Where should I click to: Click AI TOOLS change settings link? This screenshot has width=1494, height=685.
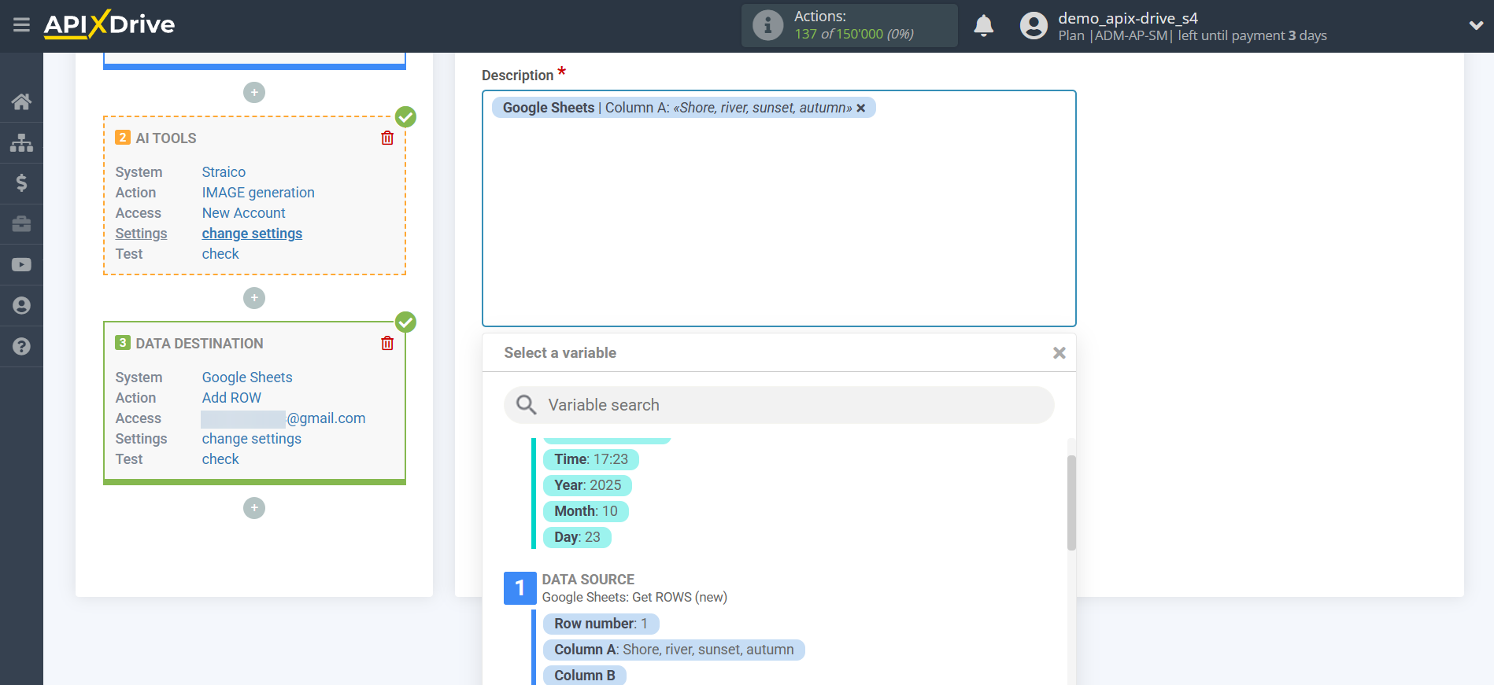point(252,234)
